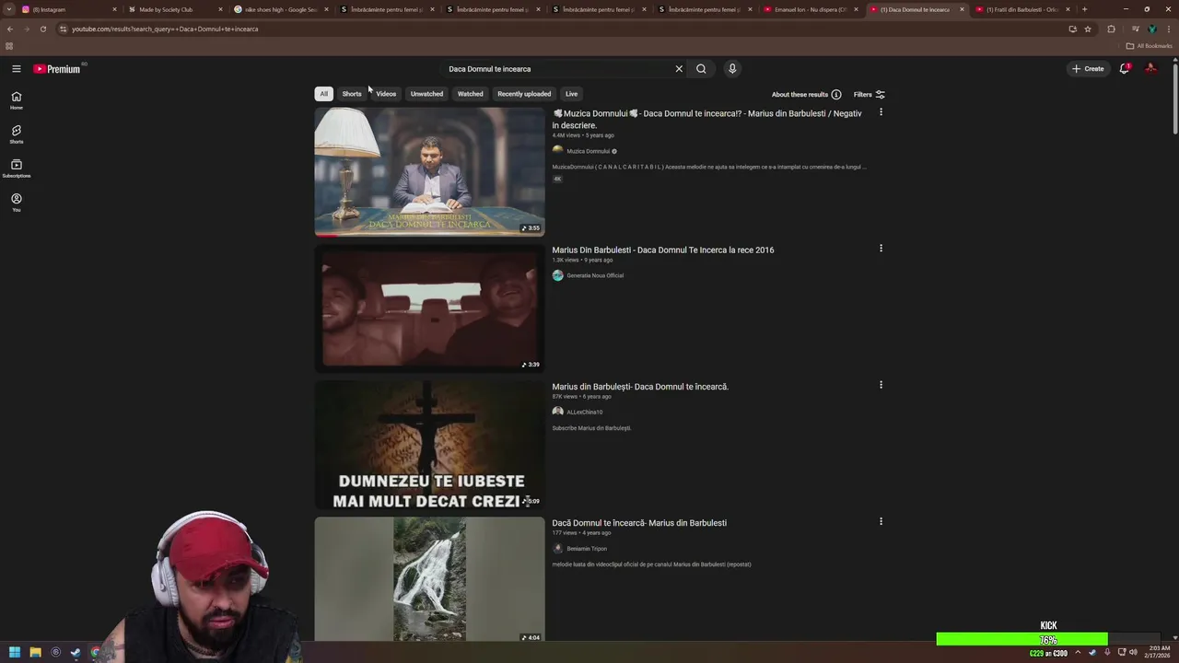Open the Filters panel
Screen dimensions: 1179x663
click(x=869, y=94)
